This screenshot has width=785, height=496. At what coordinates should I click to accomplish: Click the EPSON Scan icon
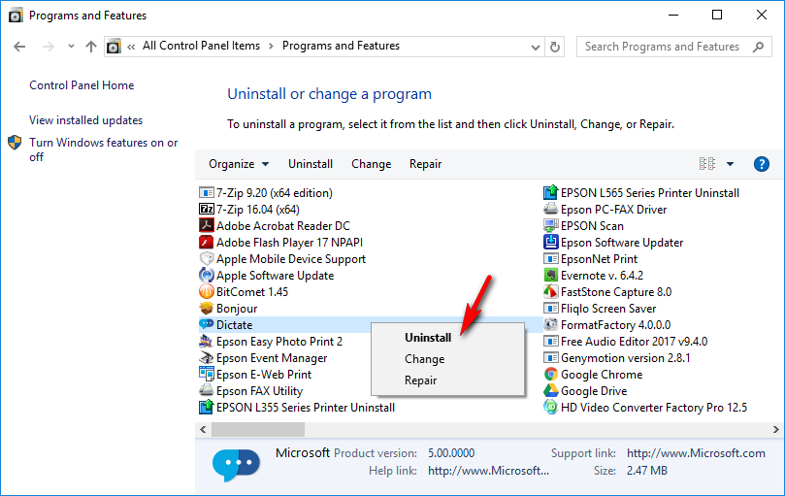pos(551,226)
